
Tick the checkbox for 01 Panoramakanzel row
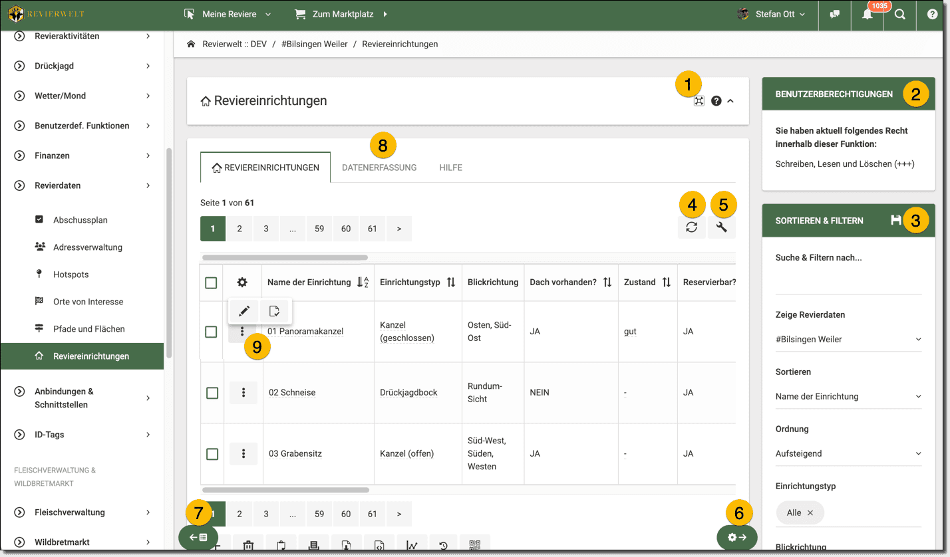(211, 331)
